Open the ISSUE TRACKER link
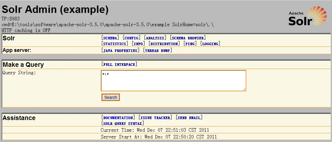 (155, 118)
